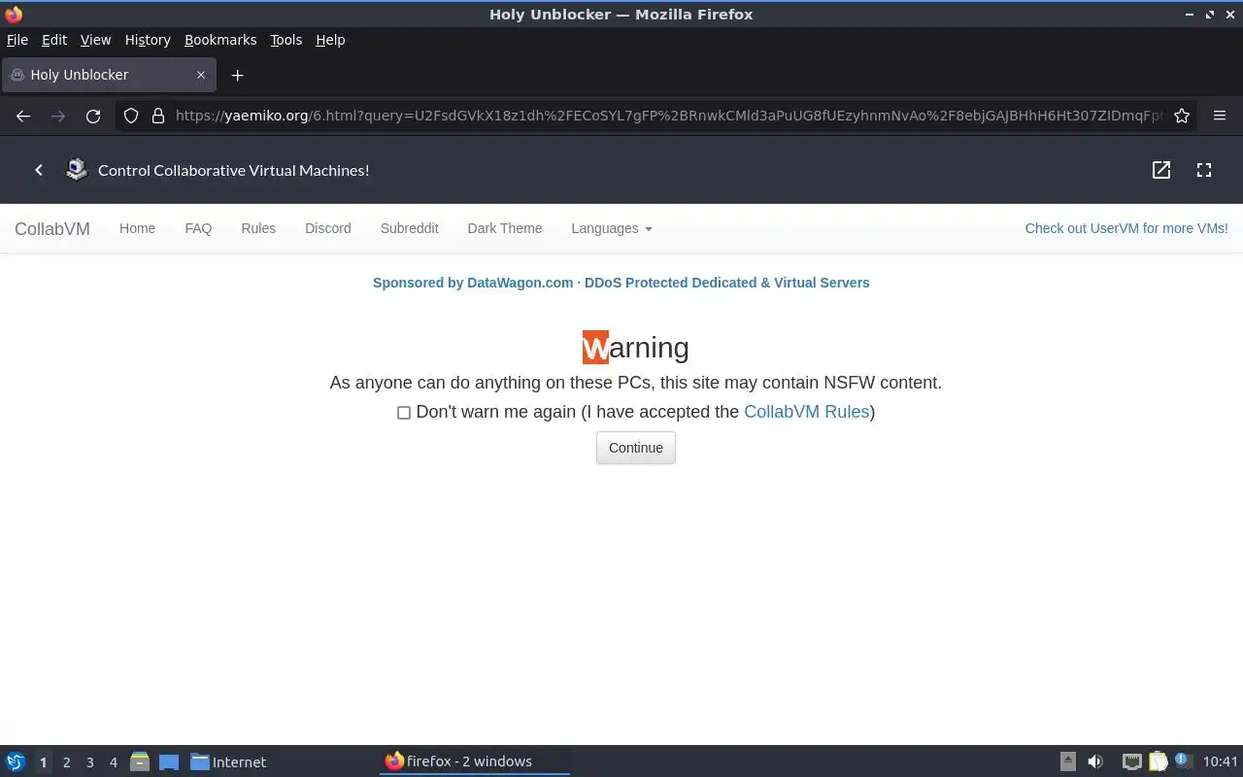Click the CollabVM brand link
Screen dimensions: 1243x777
click(52, 229)
